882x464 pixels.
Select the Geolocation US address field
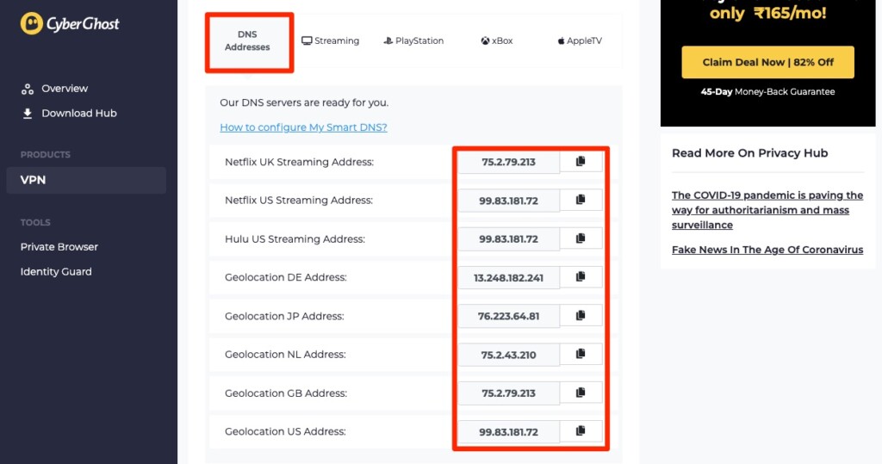508,432
